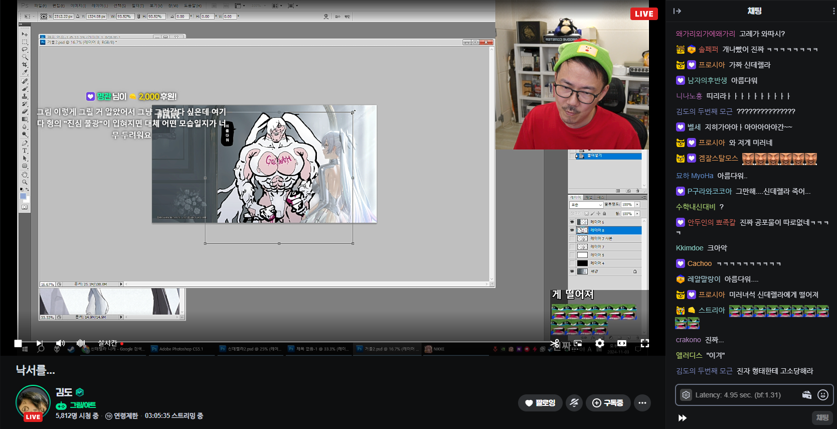
Task: Select the Hand tool
Action: (25, 175)
